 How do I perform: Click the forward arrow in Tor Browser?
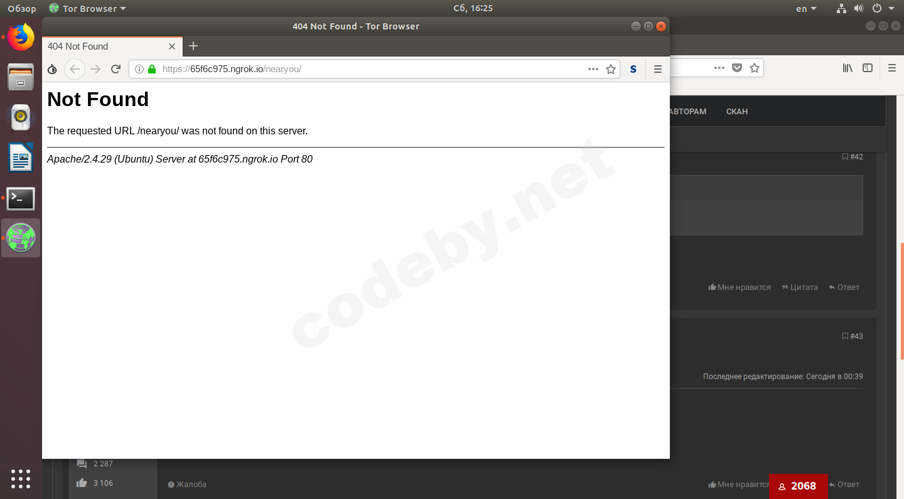tap(95, 69)
